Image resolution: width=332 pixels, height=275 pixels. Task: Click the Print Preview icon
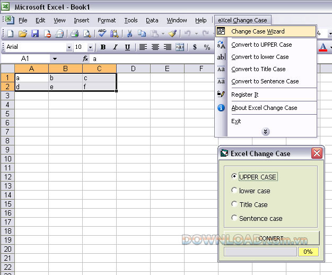[x=87, y=33]
